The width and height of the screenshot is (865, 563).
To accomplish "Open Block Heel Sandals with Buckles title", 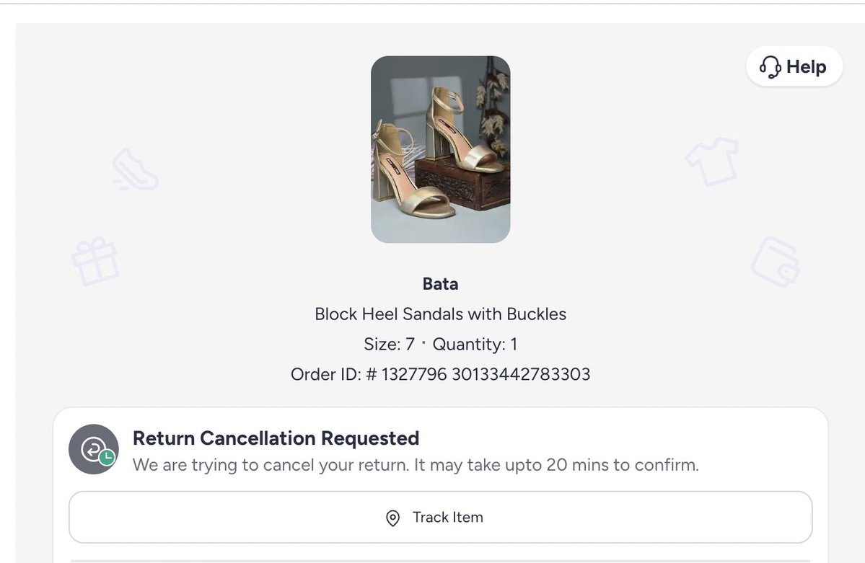I will [440, 314].
